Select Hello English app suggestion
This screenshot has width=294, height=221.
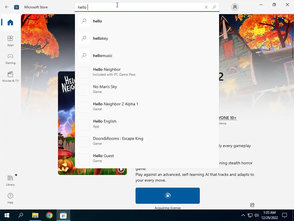(147, 125)
